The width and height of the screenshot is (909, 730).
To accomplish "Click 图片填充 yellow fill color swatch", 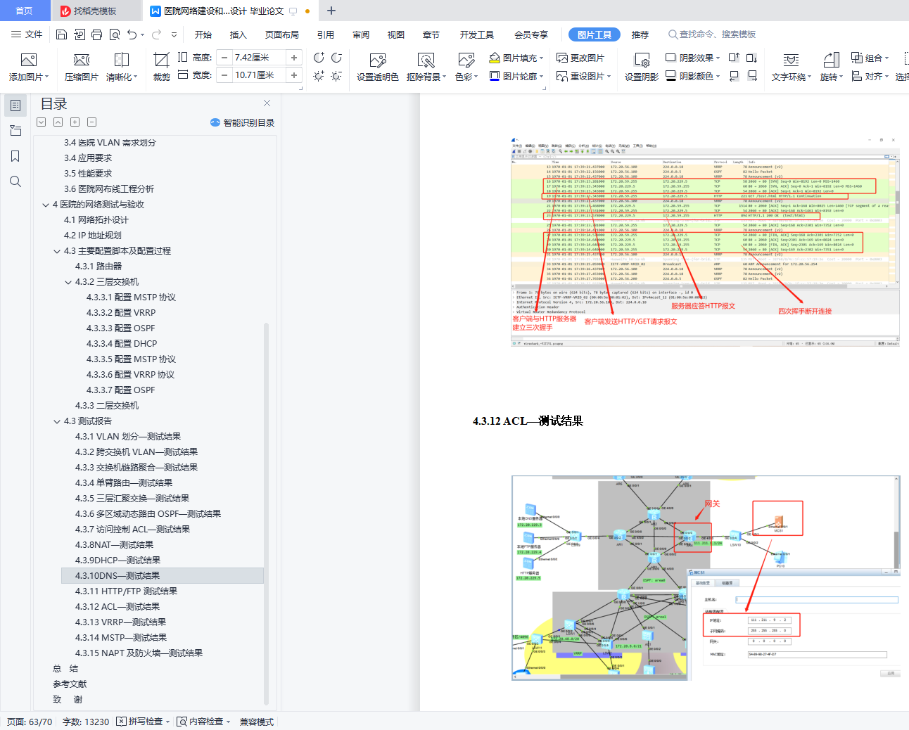I will coord(495,58).
